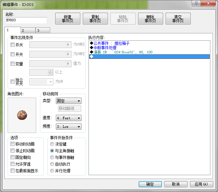
Task: Open the second 开关 selector arrow
Action: point(68,54)
